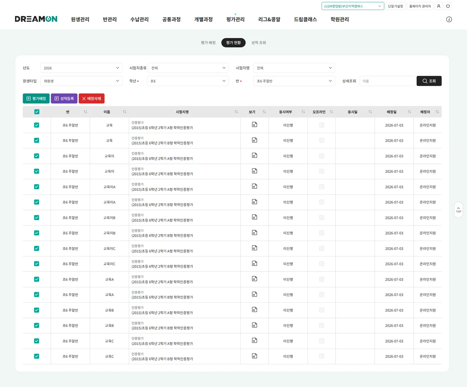Uncheck row checkbox for 교육C B형 test

[37, 356]
